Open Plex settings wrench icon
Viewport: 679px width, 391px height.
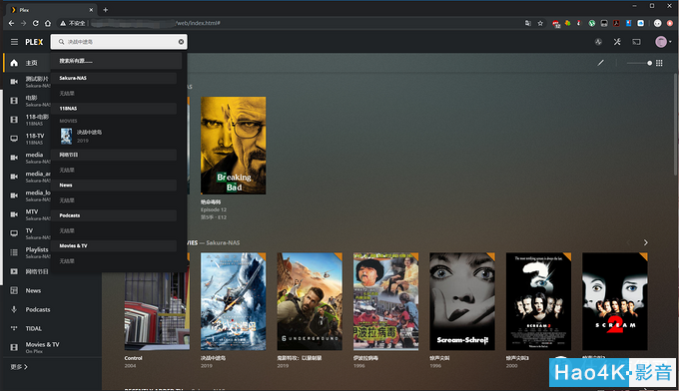617,42
